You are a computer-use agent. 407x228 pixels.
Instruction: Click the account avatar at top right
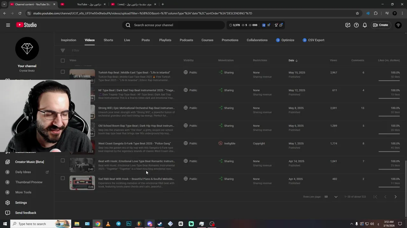[x=398, y=25]
